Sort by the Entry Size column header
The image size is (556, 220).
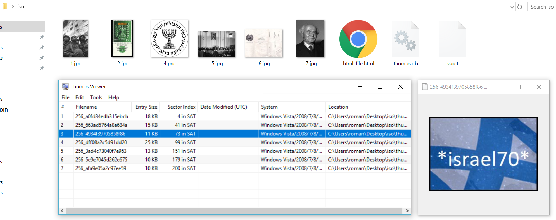click(x=146, y=107)
